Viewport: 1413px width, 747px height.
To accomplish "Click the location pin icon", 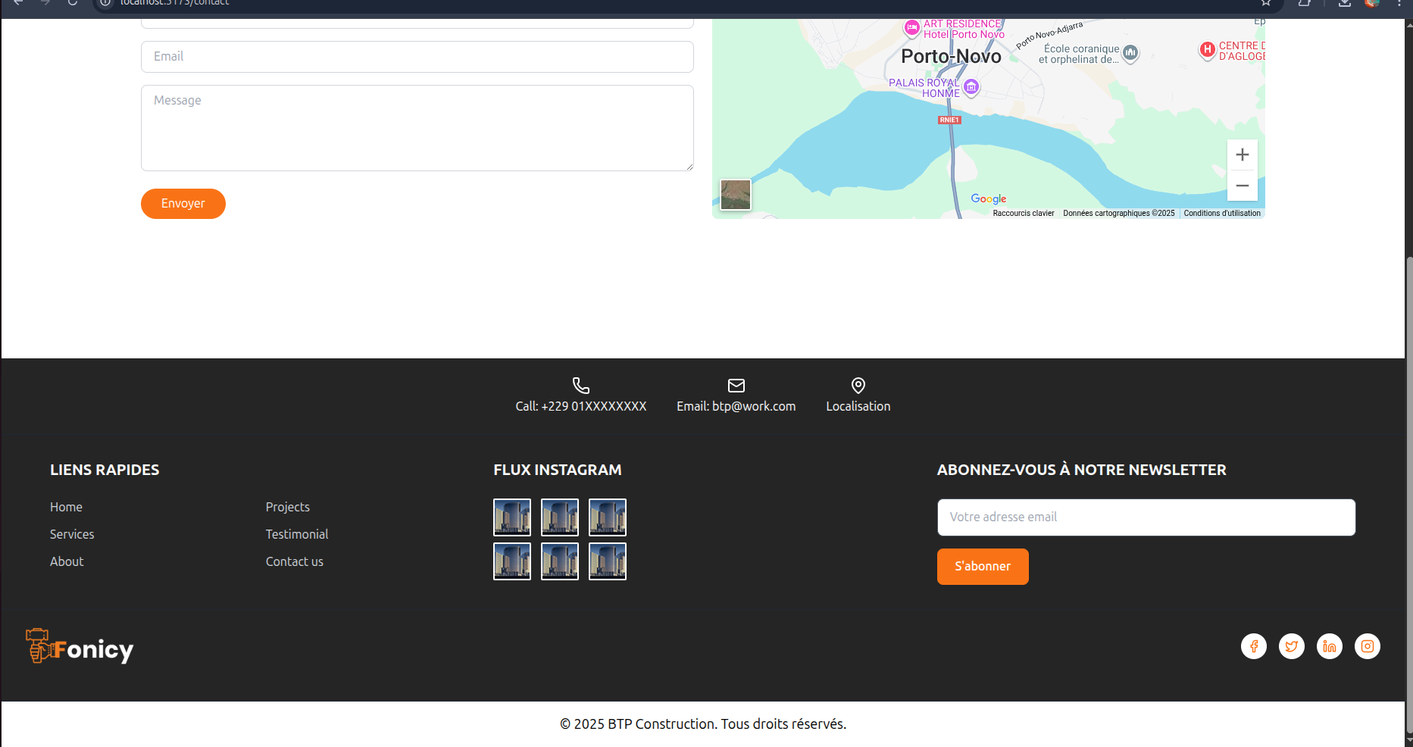I will click(x=858, y=386).
